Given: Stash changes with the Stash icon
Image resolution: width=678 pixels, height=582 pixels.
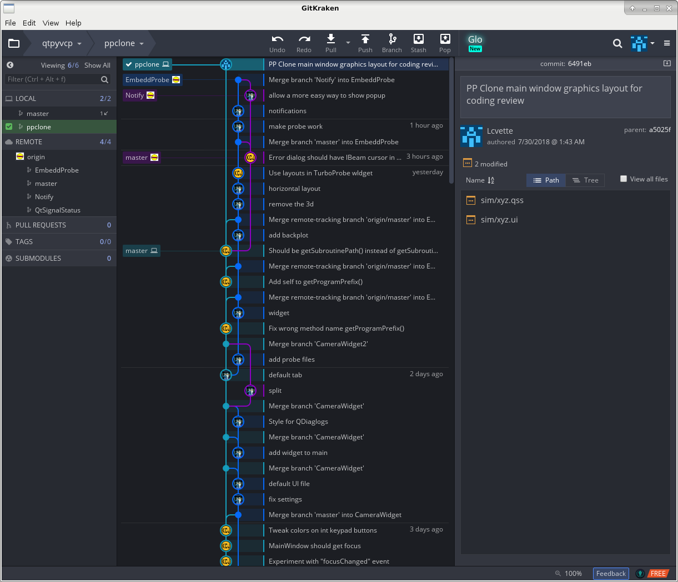Looking at the screenshot, I should click(419, 39).
